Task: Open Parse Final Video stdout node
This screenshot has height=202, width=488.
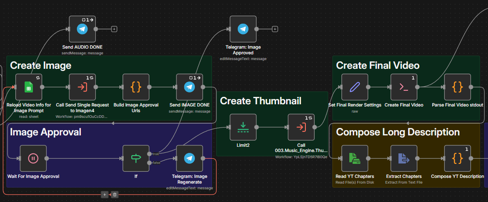Action: click(x=457, y=87)
